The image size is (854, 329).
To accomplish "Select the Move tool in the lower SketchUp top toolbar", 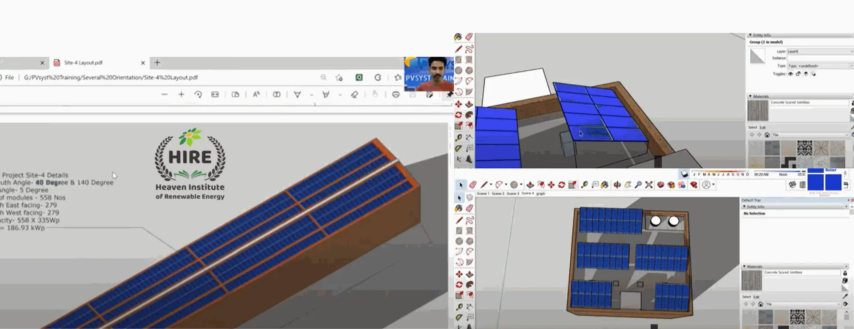I will pos(551,185).
